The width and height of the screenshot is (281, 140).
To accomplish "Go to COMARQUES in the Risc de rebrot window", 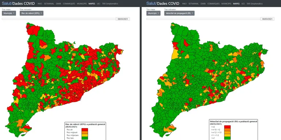I will [69, 4].
